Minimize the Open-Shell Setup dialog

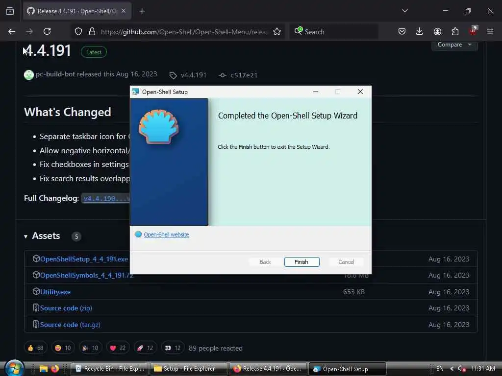coord(316,92)
